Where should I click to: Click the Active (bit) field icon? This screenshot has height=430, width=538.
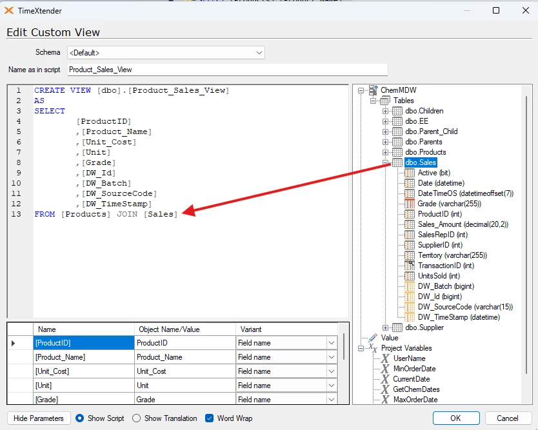410,173
